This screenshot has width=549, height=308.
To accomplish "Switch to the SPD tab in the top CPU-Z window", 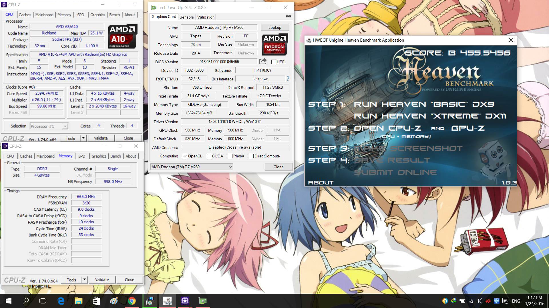I will [x=81, y=15].
